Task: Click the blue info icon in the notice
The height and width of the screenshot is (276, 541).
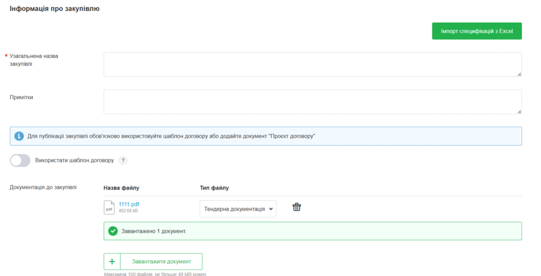Action: [x=19, y=136]
